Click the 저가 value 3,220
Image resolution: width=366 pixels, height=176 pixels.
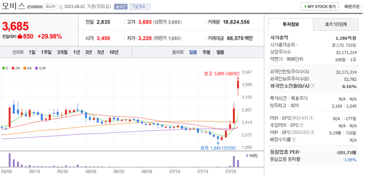click(x=145, y=38)
